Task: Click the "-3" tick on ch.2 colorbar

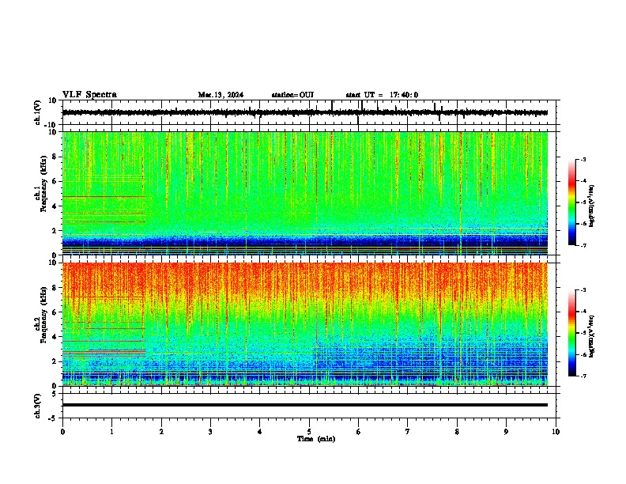Action: coord(583,290)
